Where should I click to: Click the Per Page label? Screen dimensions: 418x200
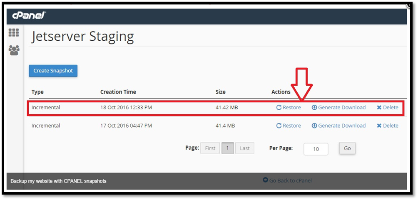[x=281, y=148]
